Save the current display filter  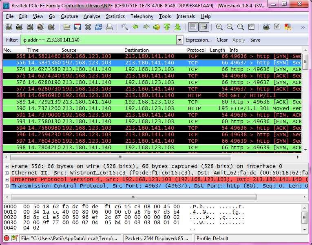[x=255, y=40]
